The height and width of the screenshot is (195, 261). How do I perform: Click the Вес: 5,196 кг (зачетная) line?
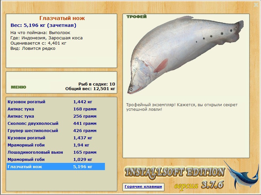click(43, 25)
